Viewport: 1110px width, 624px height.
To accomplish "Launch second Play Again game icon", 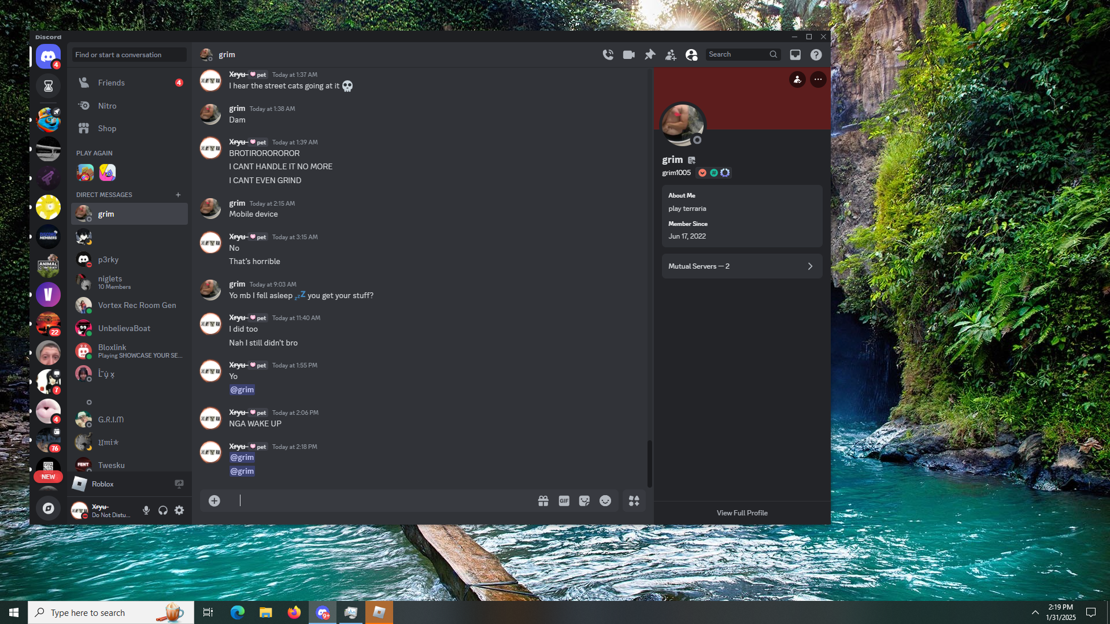I will coord(108,172).
